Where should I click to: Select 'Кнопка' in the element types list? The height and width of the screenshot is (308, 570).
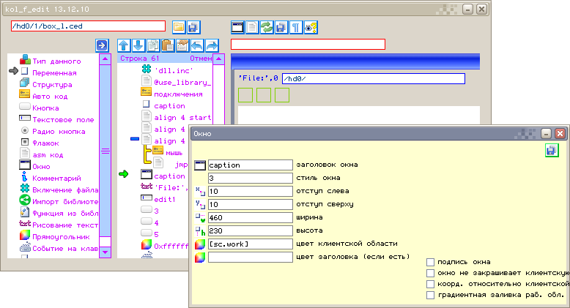coord(45,108)
